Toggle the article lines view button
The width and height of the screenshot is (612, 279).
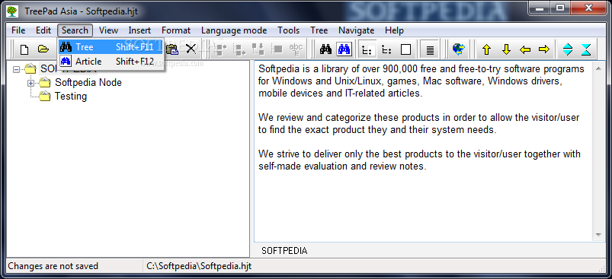(x=430, y=49)
